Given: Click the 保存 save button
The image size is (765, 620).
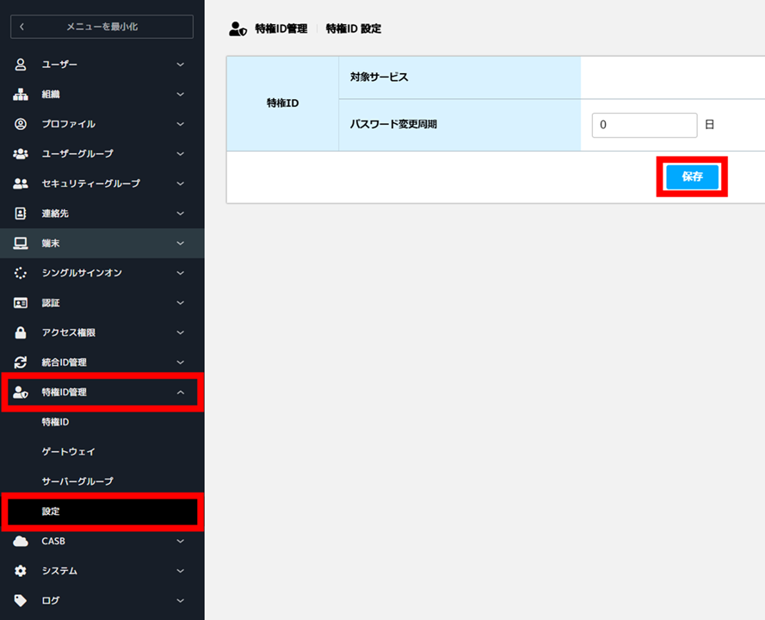Looking at the screenshot, I should 693,177.
